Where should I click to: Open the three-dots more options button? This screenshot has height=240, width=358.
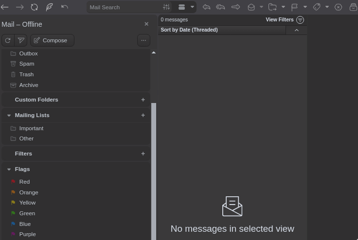(143, 40)
